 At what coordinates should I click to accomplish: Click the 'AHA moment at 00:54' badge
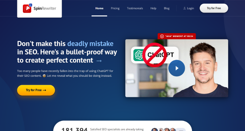pos(177,36)
